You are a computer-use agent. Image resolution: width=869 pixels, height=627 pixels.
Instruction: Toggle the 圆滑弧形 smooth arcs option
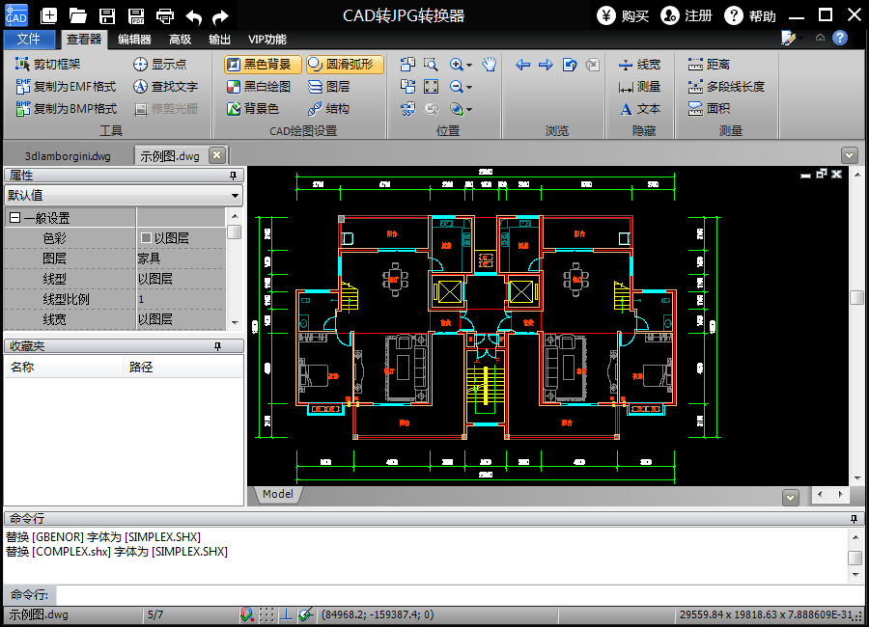click(x=345, y=65)
